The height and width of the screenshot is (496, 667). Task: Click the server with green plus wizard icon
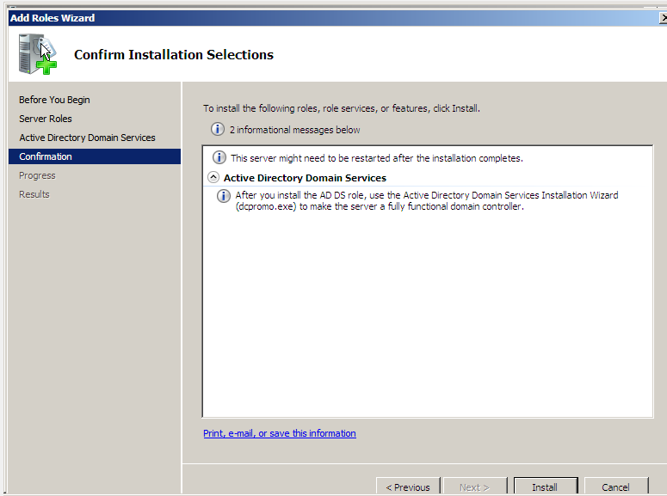[x=37, y=54]
